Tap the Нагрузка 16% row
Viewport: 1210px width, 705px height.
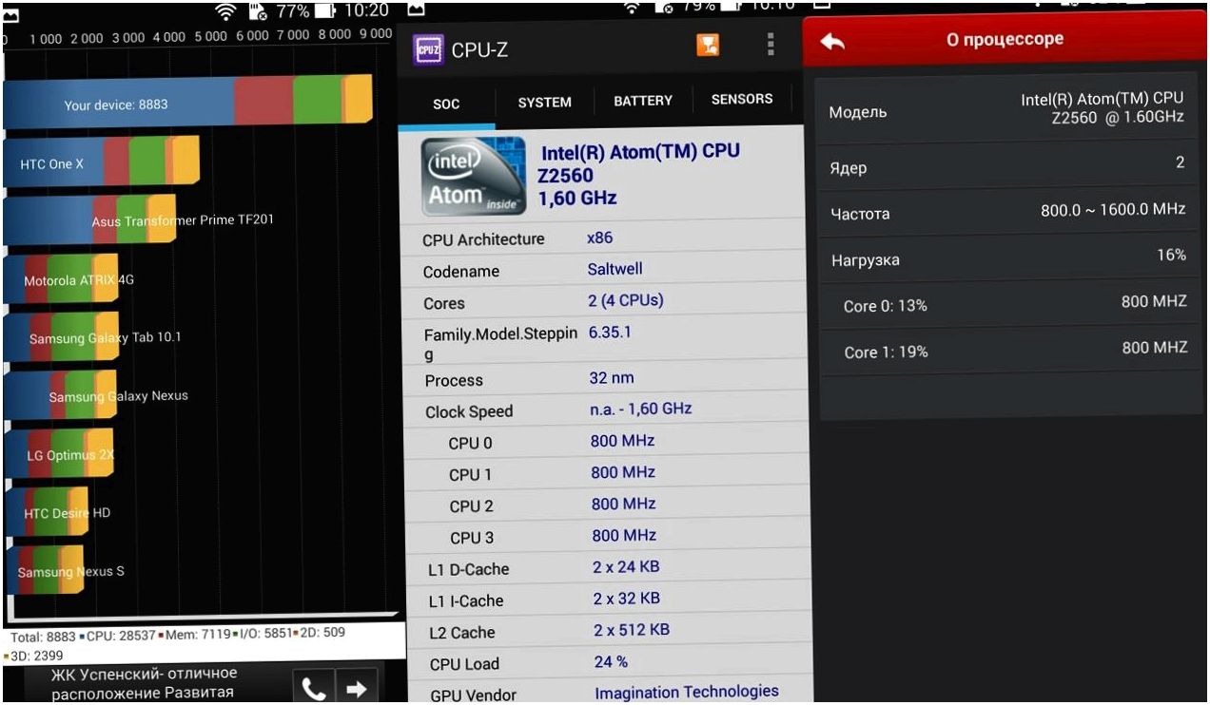coord(1008,257)
